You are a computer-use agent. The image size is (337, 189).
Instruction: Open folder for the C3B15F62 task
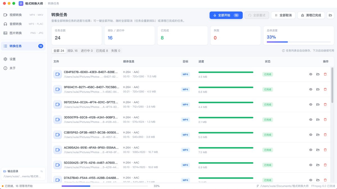coord(318,135)
